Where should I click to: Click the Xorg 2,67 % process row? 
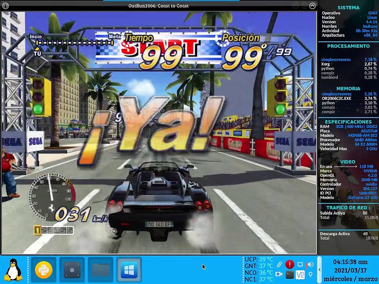(x=349, y=64)
